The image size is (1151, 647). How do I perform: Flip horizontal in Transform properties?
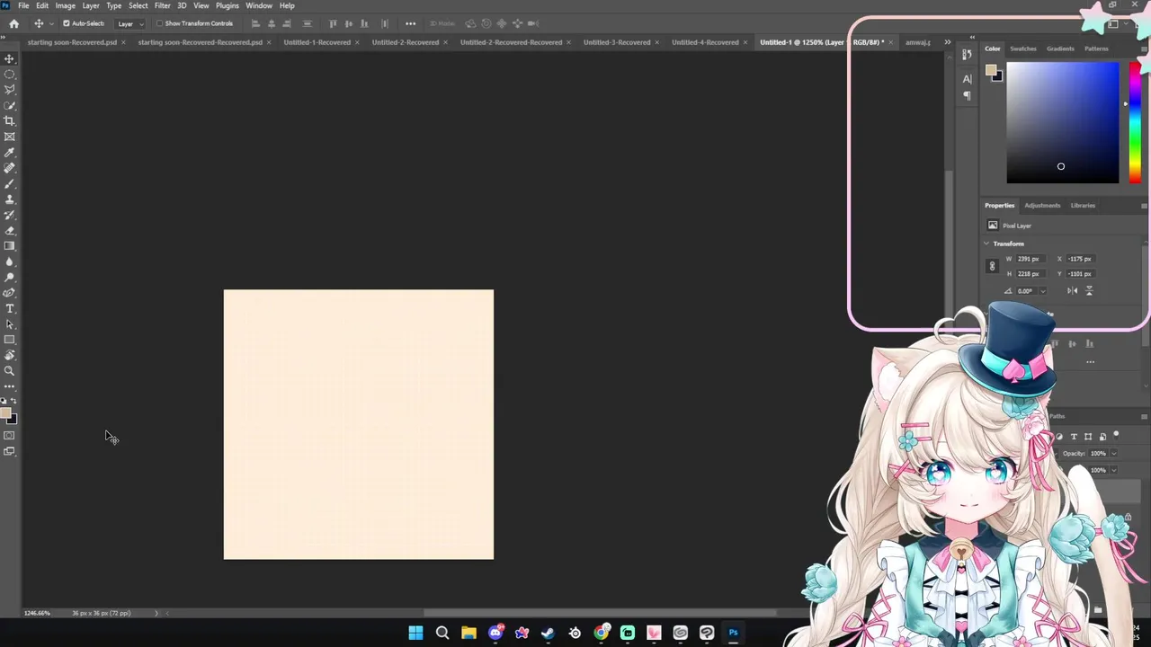click(x=1072, y=290)
